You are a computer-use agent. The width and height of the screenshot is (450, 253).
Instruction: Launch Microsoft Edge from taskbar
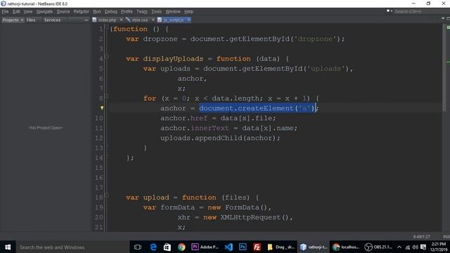pyautogui.click(x=153, y=247)
